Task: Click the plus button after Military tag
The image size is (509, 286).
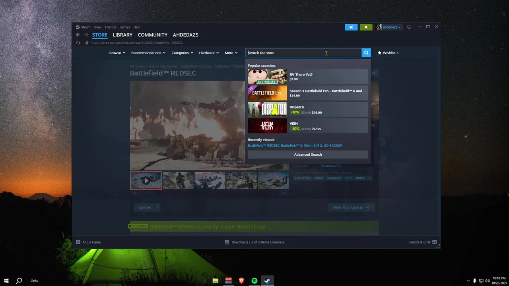Action: (370, 178)
